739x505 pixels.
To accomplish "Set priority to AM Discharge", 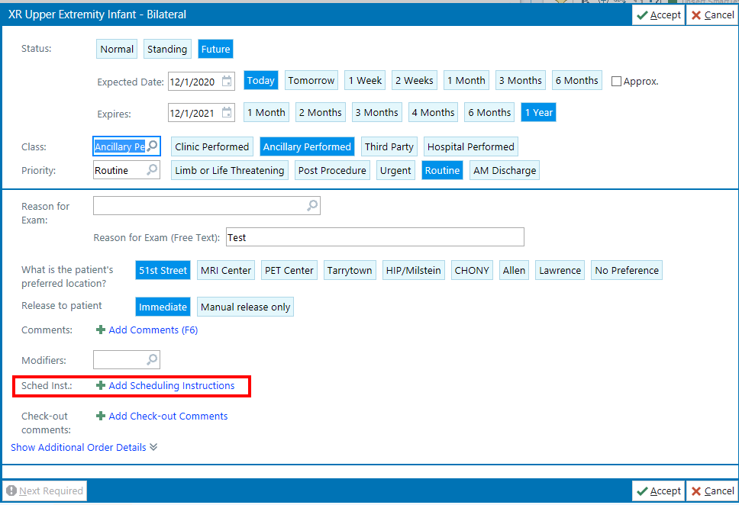I will 505,170.
